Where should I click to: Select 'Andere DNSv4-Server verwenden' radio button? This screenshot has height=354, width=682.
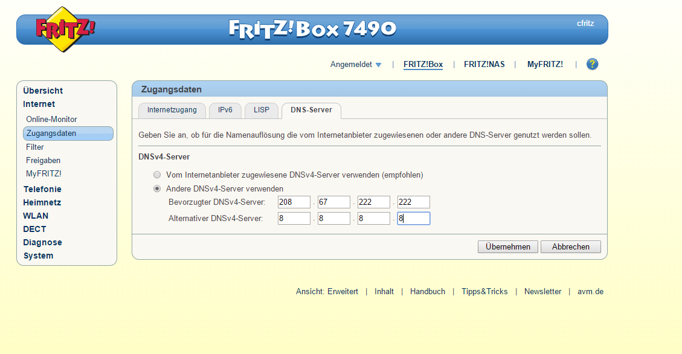click(157, 188)
